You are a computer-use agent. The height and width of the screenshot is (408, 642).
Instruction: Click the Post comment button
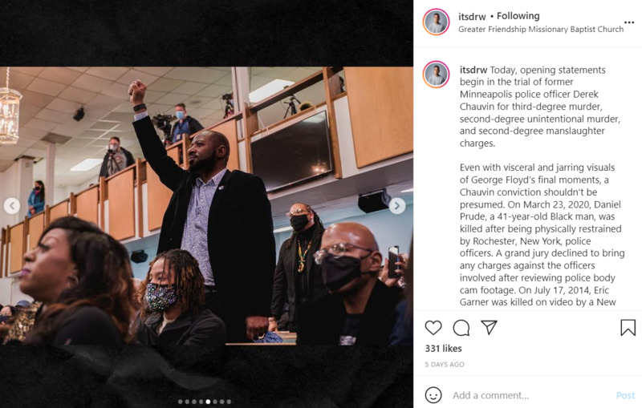(625, 395)
